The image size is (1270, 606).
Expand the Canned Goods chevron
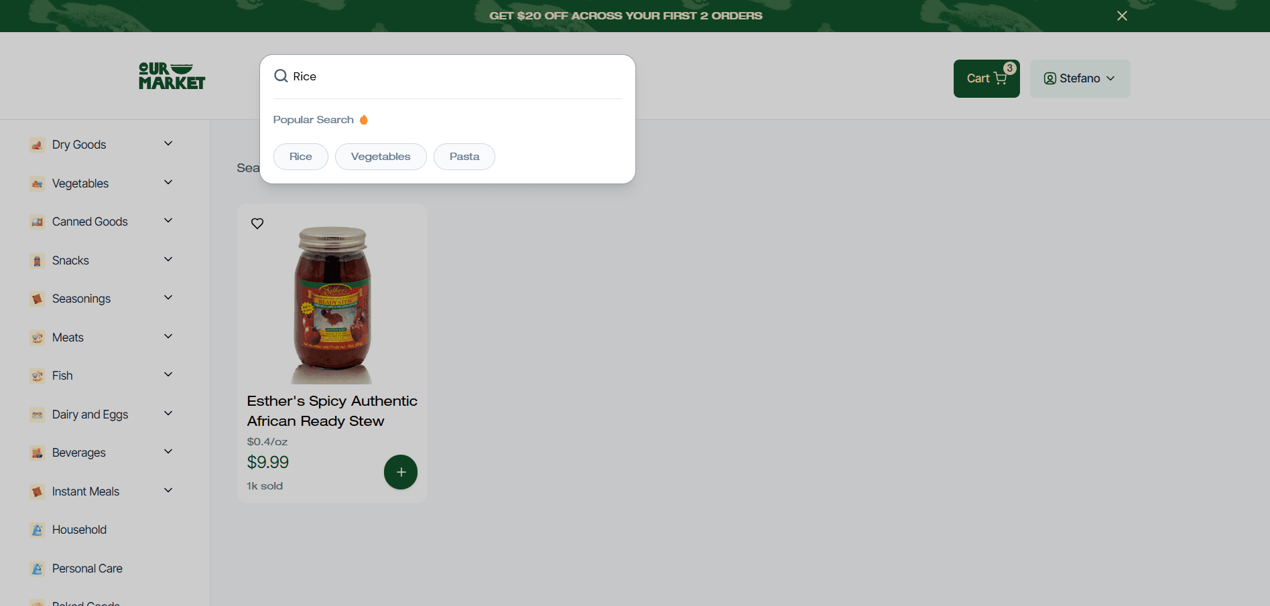(168, 220)
